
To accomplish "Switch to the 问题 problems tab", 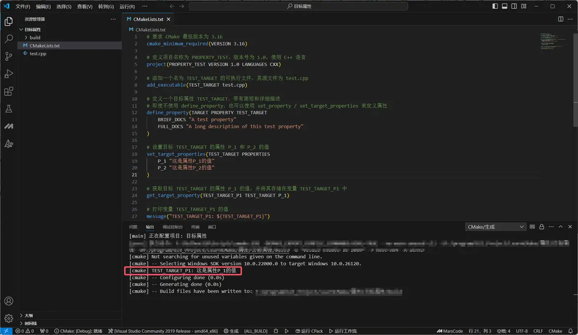I will 133,227.
